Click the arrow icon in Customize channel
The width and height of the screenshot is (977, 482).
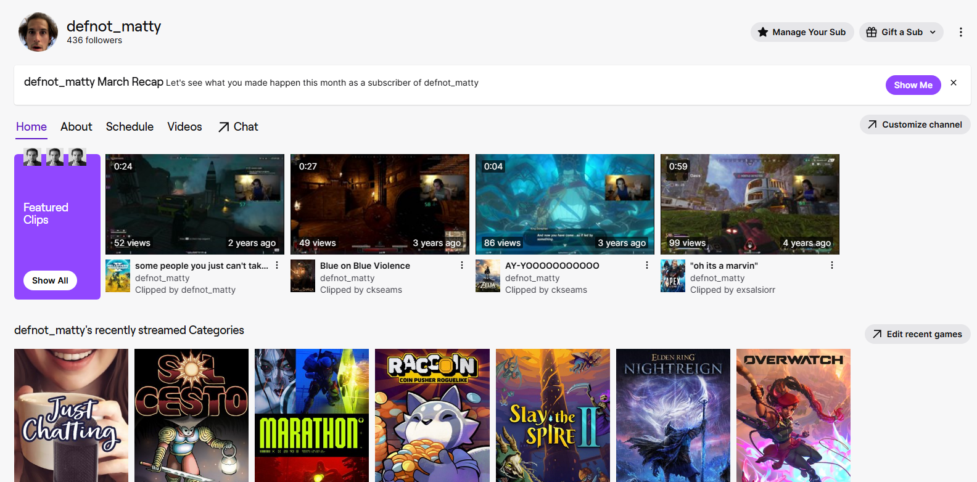(x=872, y=125)
